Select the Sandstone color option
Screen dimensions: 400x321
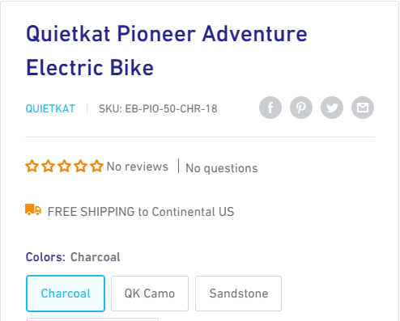pos(239,294)
